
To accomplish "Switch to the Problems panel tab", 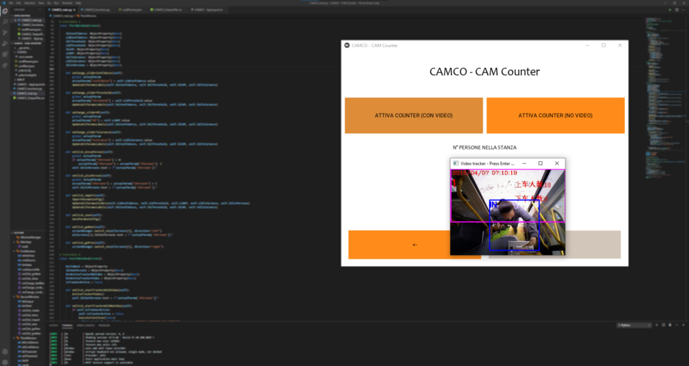I will pos(104,325).
